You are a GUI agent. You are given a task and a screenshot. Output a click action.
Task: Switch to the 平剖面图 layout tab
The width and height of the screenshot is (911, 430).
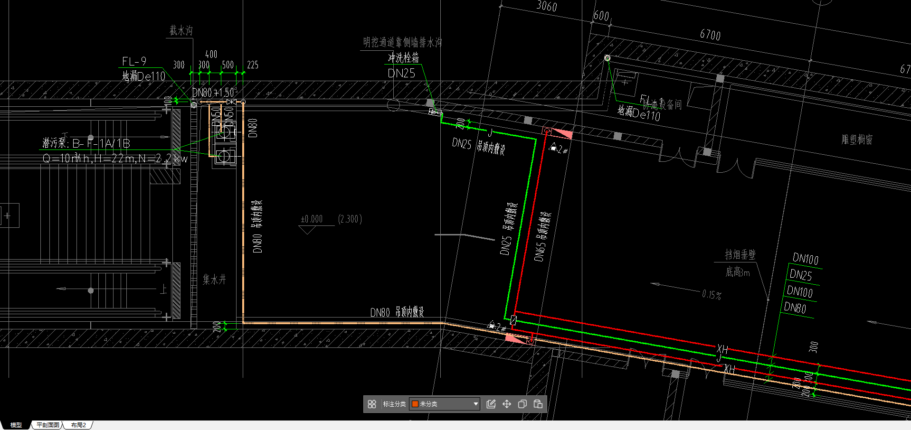point(48,425)
